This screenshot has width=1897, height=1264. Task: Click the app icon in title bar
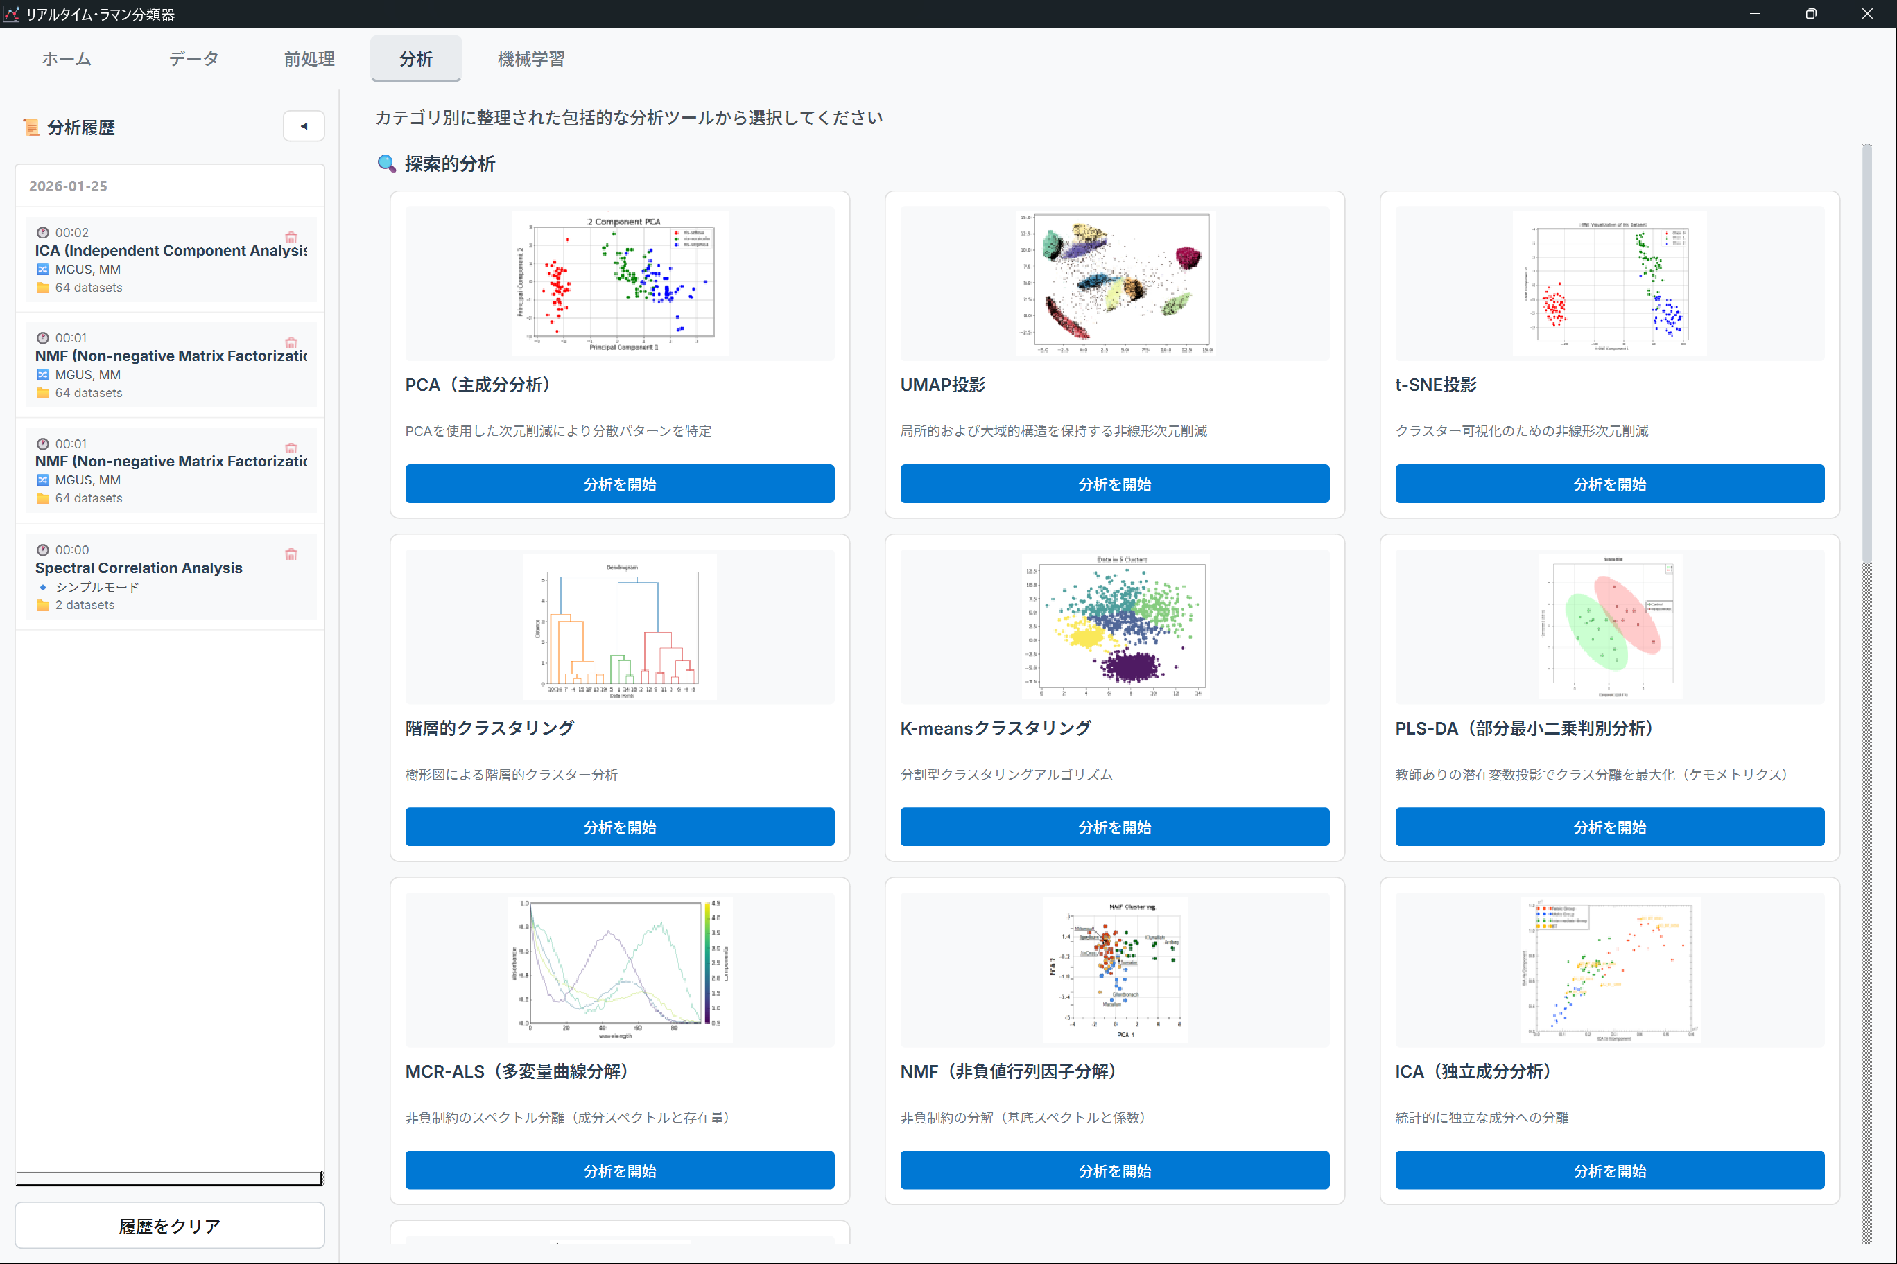click(x=11, y=14)
